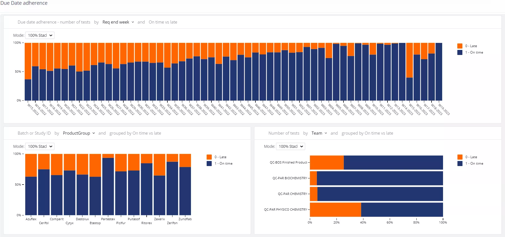Viewport: 505px width, 237px height.
Task: Click 'grouped by On time vs late' in ProductGroup header
Action: pyautogui.click(x=135, y=133)
